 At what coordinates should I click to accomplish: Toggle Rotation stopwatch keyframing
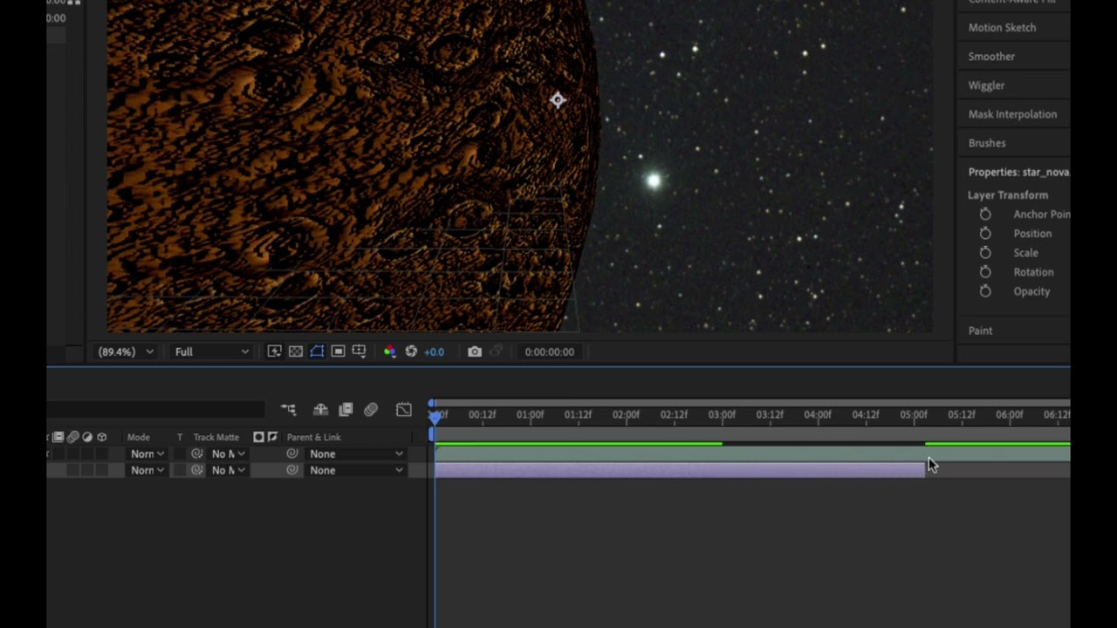(985, 271)
